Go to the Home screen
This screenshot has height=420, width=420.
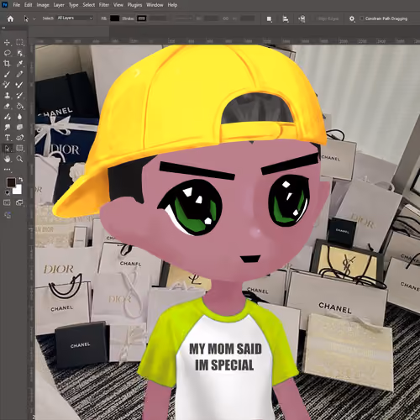coord(10,18)
